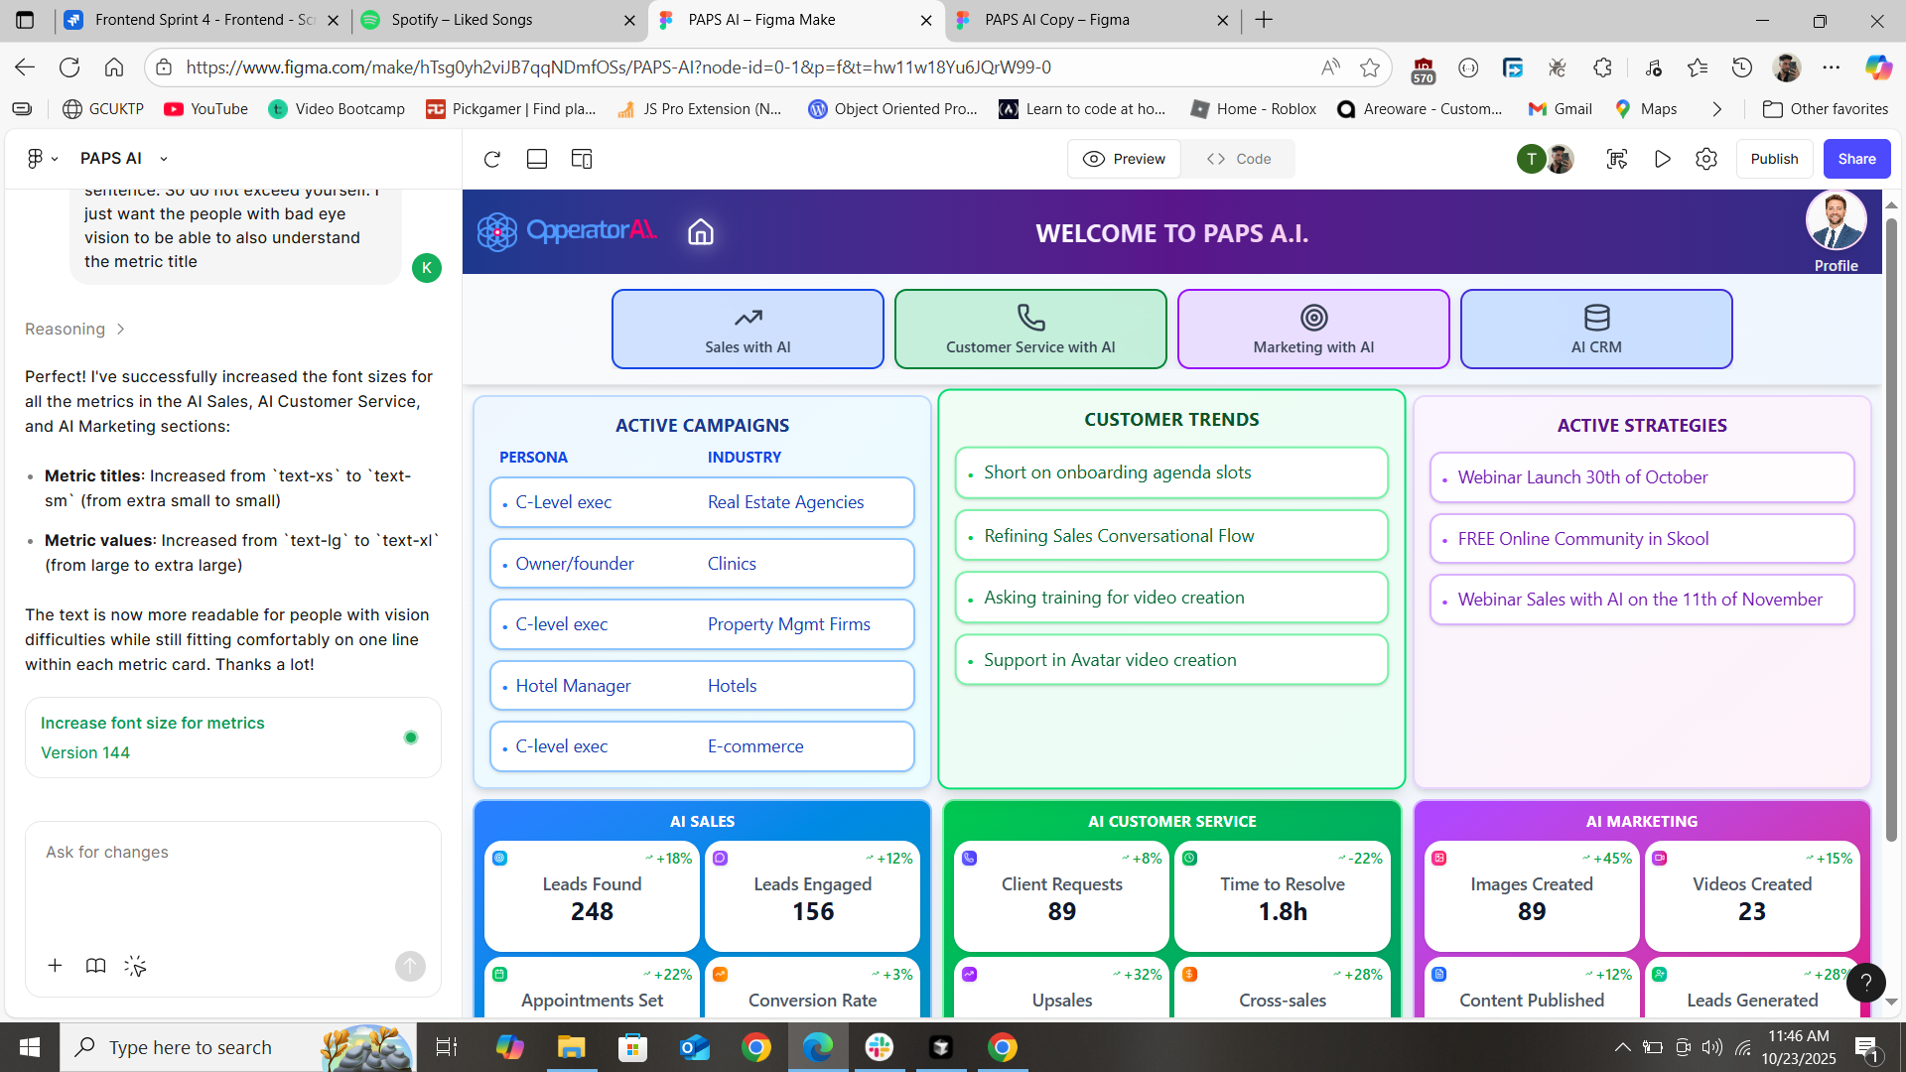Click the home icon in app header
The width and height of the screenshot is (1906, 1072).
tap(701, 232)
